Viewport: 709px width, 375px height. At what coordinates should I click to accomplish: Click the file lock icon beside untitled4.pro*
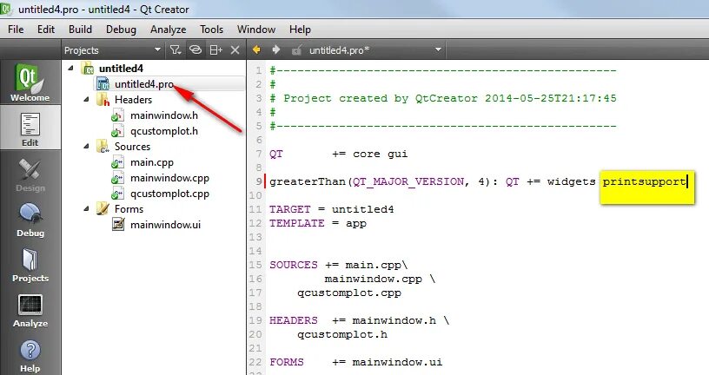296,50
